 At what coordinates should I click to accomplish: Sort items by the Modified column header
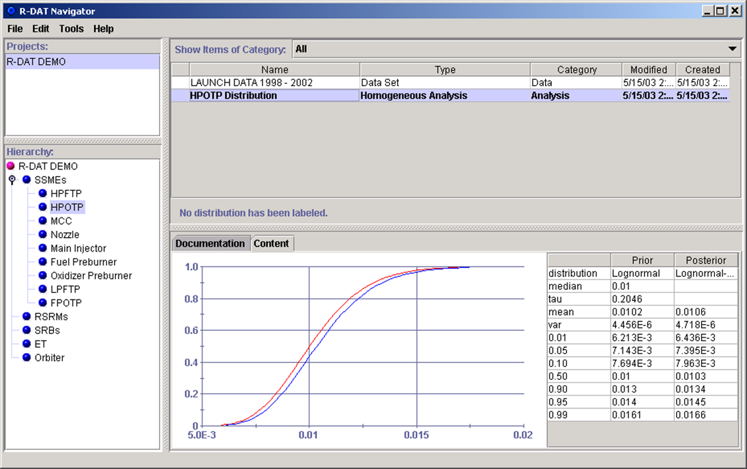point(648,69)
